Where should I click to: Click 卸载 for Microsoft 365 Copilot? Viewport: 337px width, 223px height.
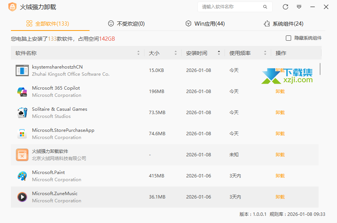pos(280,92)
